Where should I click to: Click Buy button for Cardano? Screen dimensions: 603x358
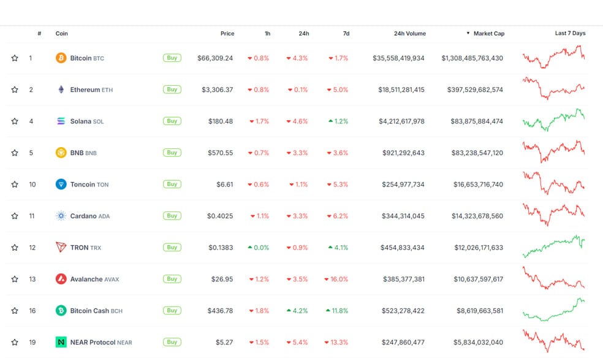tap(172, 215)
